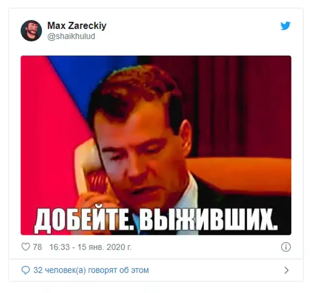325x293 pixels.
Task: Click the 78 likes count
Action: (37, 247)
